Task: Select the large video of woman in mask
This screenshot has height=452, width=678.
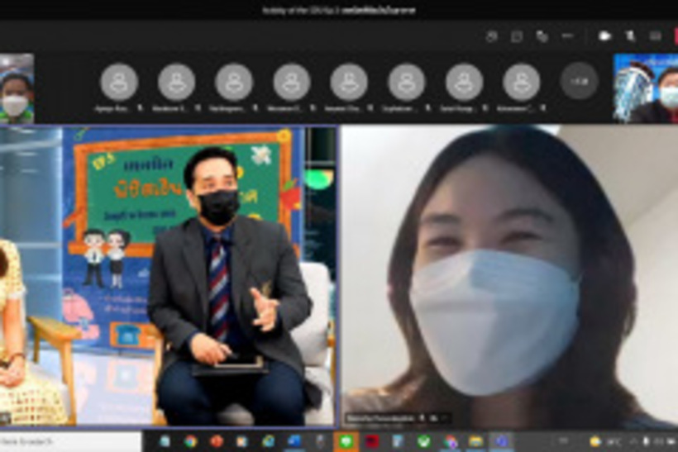Action: click(508, 277)
